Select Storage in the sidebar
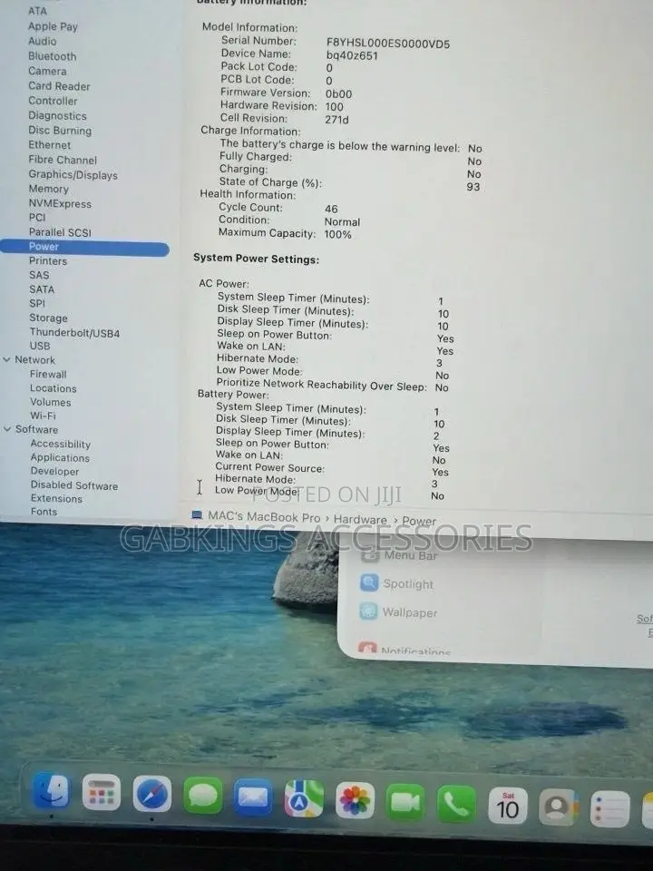This screenshot has width=653, height=871. 48,318
